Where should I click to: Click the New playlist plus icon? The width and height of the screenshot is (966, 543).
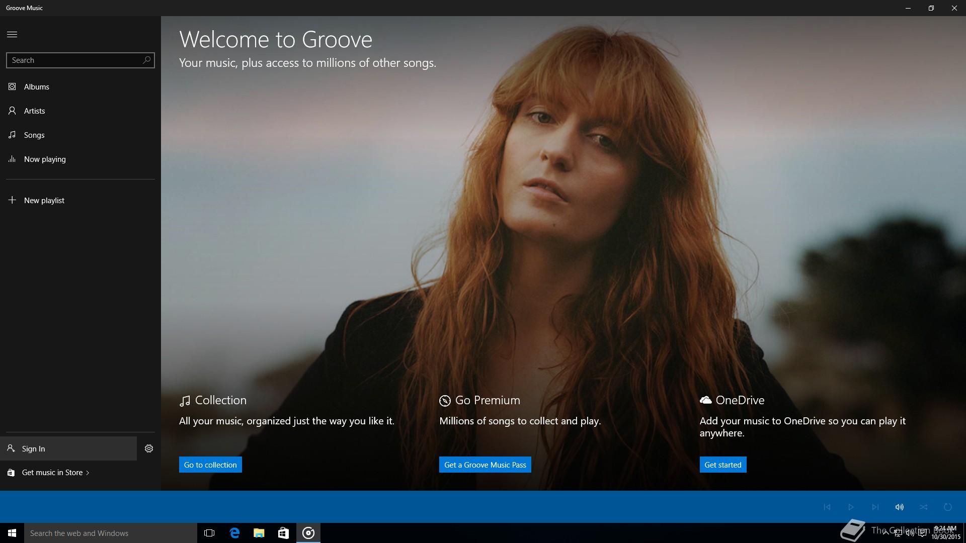pos(12,200)
